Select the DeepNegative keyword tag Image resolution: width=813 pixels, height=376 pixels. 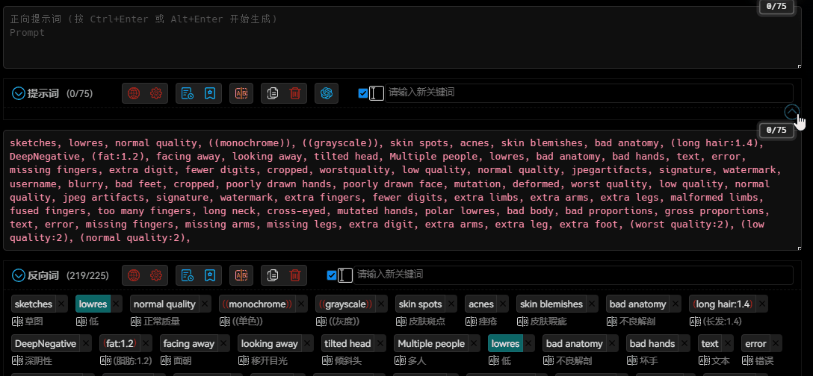[45, 343]
